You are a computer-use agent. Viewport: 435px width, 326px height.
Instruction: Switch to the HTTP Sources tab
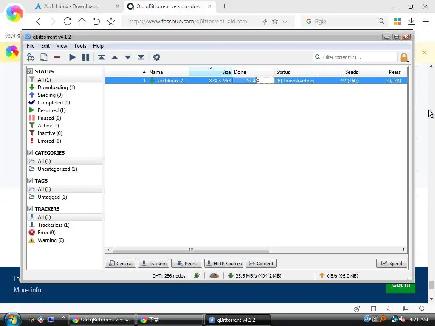pyautogui.click(x=224, y=263)
